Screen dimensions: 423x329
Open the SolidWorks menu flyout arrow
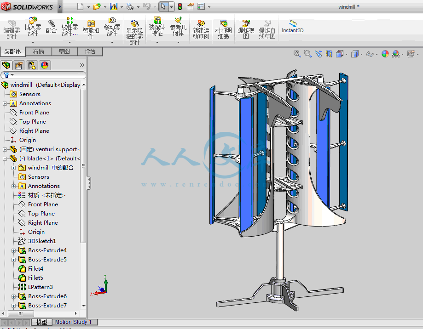coord(60,6)
